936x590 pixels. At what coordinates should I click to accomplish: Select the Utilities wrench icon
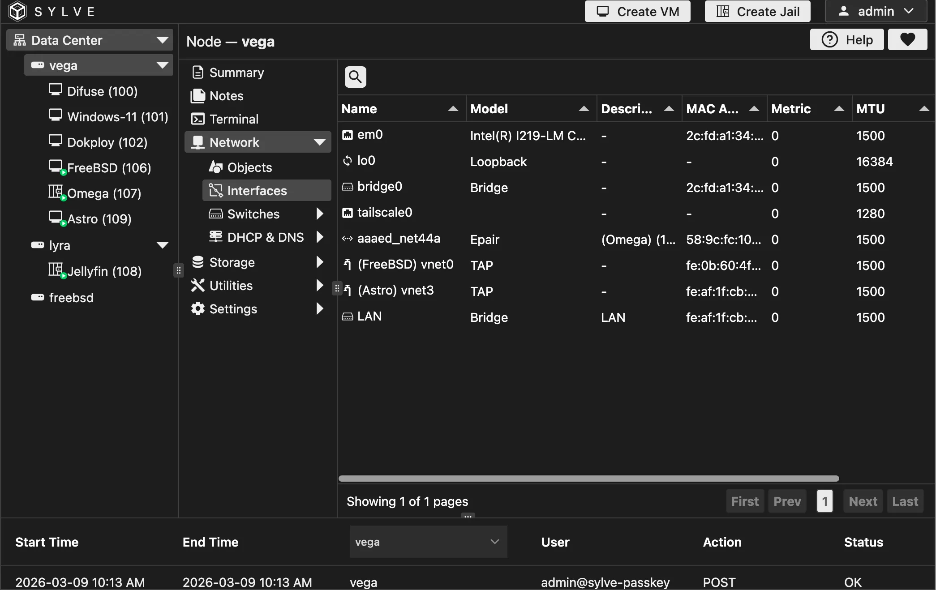(198, 285)
